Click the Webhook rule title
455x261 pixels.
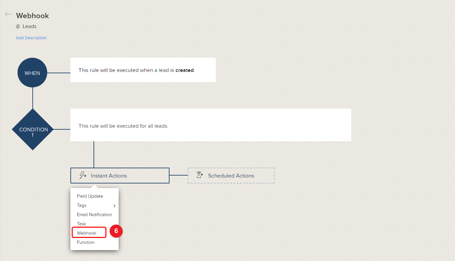click(x=32, y=16)
